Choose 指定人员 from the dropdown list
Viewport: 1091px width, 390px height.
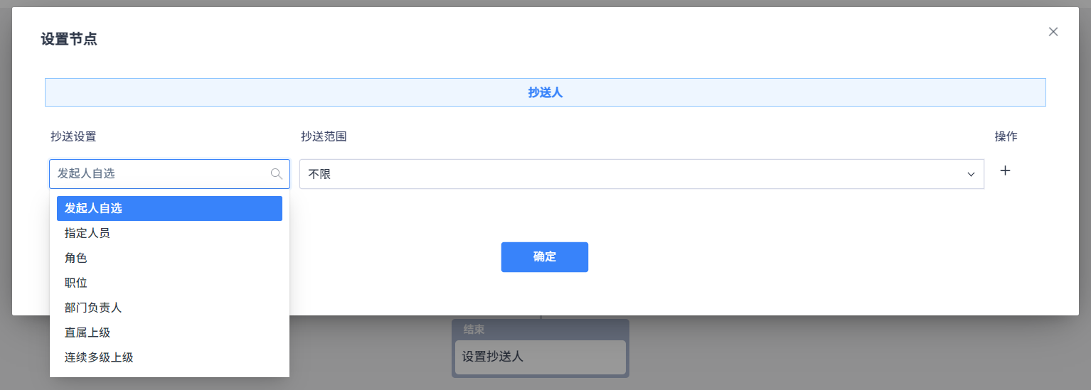click(169, 233)
